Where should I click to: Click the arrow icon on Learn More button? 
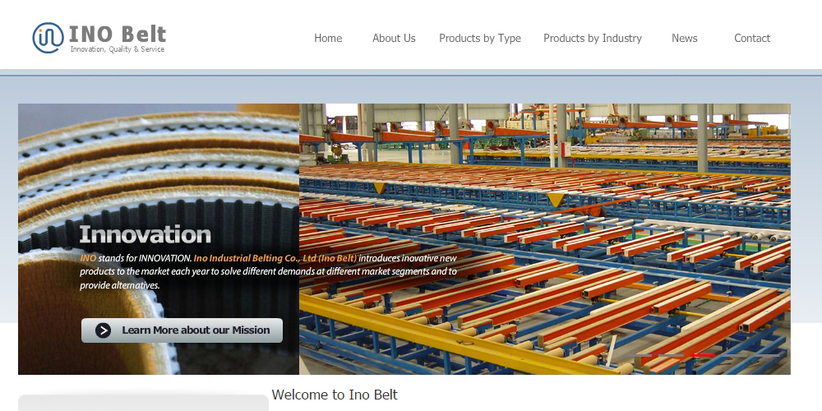point(104,330)
